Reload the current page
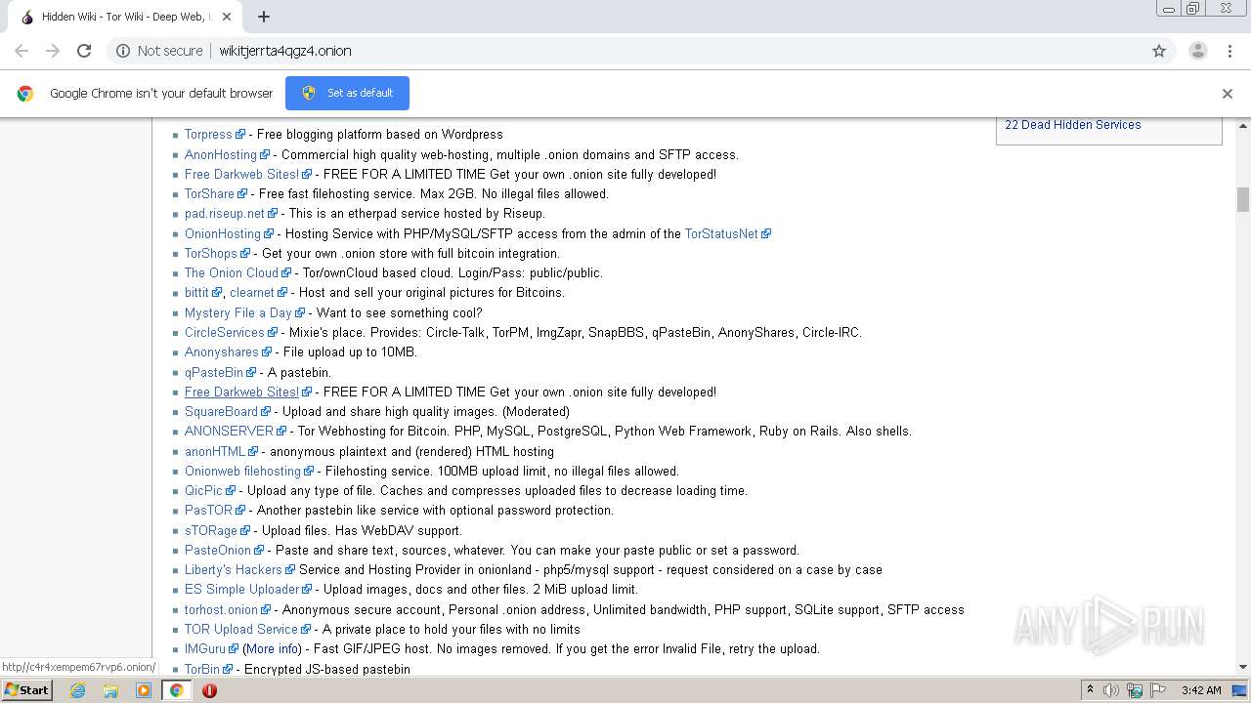Viewport: 1251px width, 703px height. 84,51
